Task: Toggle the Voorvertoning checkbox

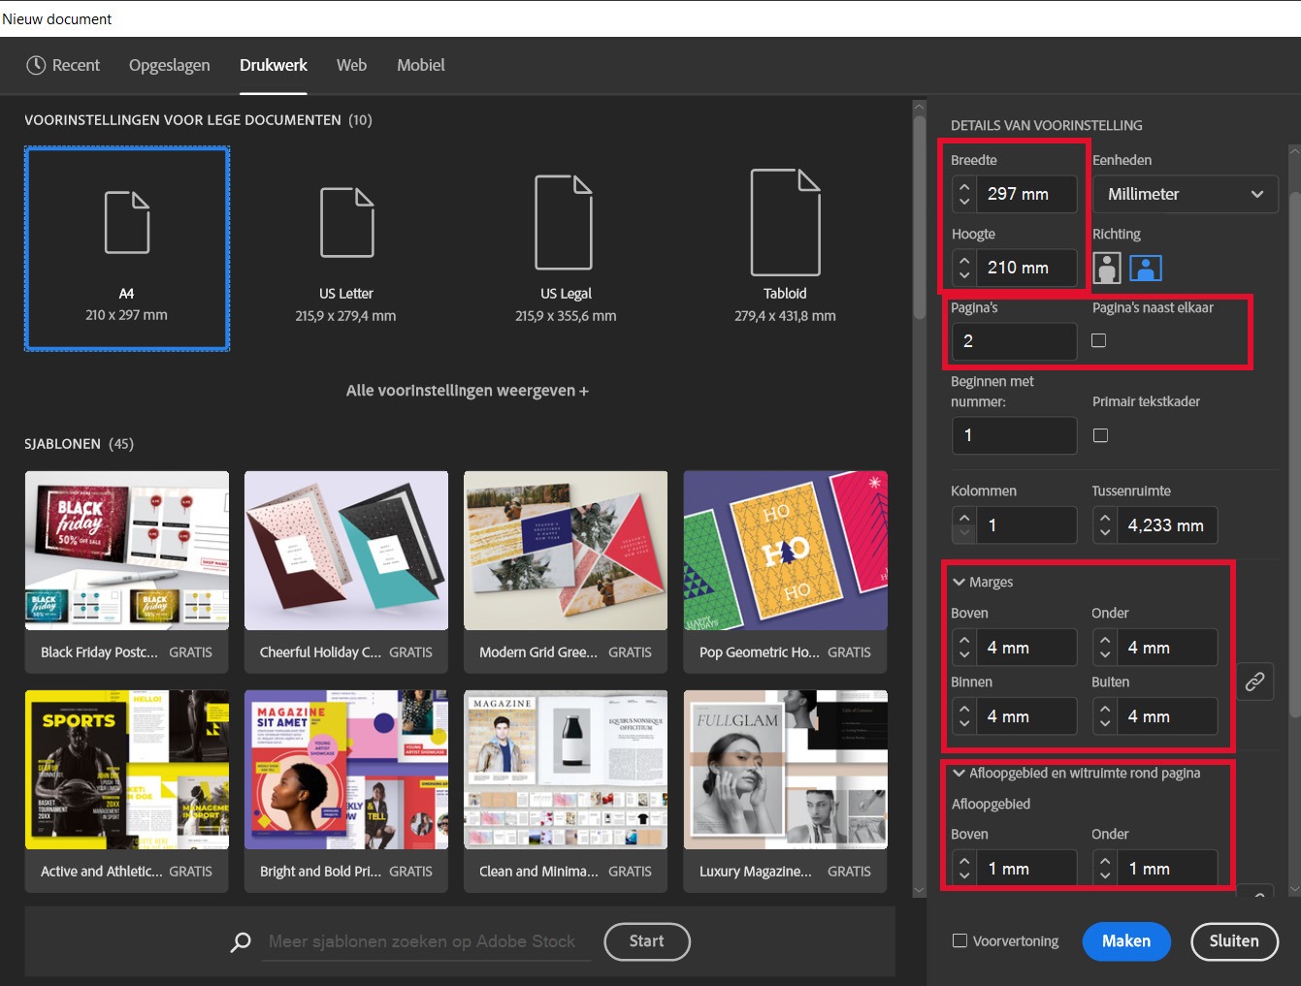Action: point(960,940)
